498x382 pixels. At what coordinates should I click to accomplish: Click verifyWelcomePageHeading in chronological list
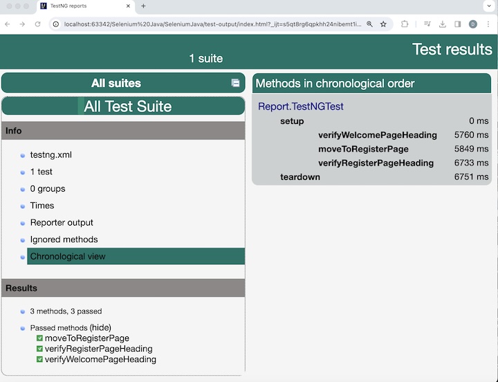coord(378,135)
